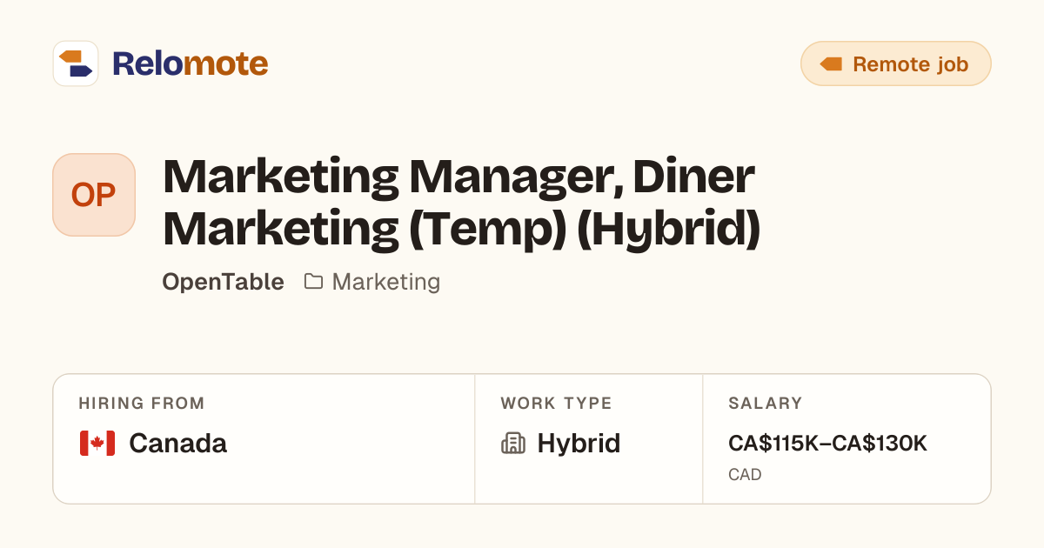Viewport: 1044px width, 548px height.
Task: Click the tag icon in Remote job badge
Action: click(832, 64)
